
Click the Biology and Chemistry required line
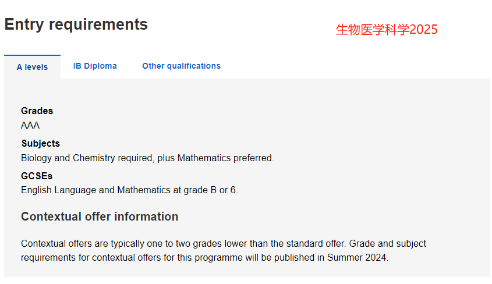coord(147,158)
